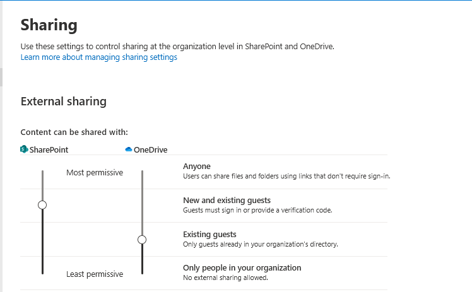Set OneDrive slider to the Anyone level
The image size is (472, 292).
tap(142, 172)
